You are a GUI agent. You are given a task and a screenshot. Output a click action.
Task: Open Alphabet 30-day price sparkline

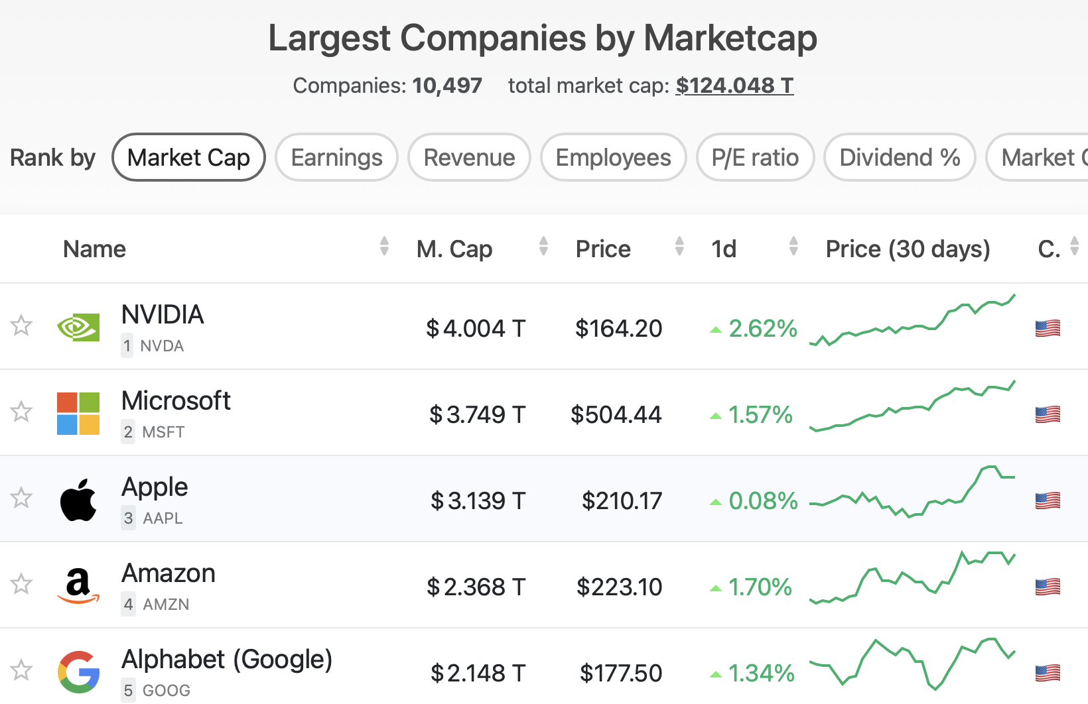click(912, 664)
